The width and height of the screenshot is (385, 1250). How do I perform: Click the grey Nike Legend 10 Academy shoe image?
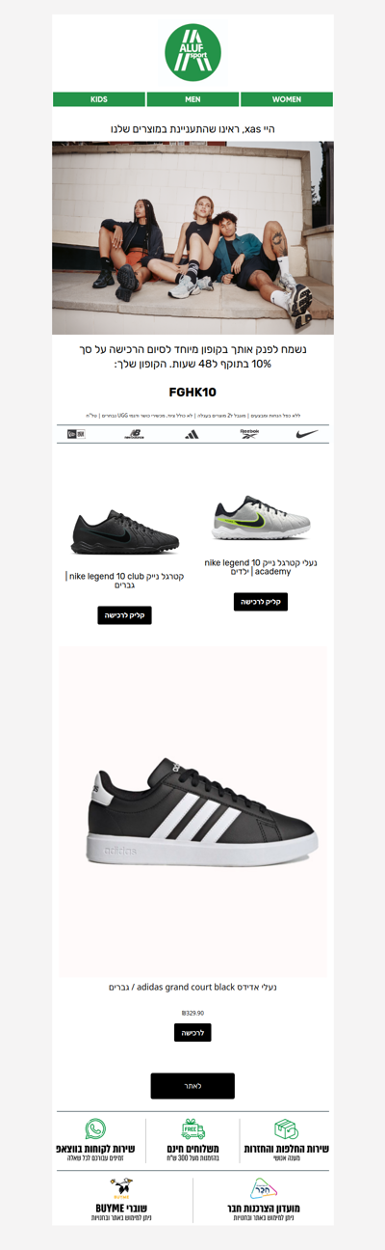click(x=261, y=518)
